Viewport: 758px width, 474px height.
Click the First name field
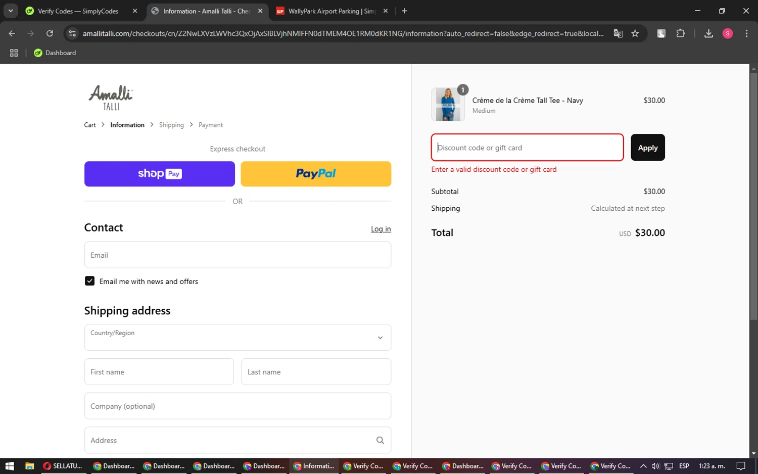(159, 371)
